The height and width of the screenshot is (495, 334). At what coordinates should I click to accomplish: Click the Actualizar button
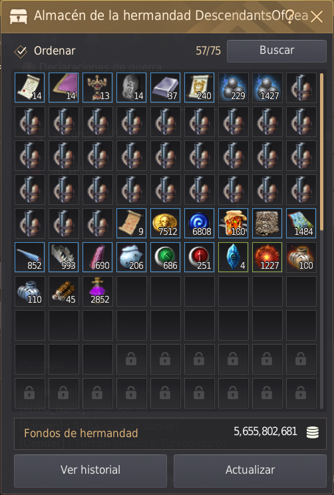(x=250, y=470)
